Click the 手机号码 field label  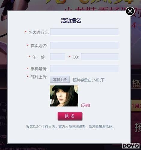coord(39,69)
